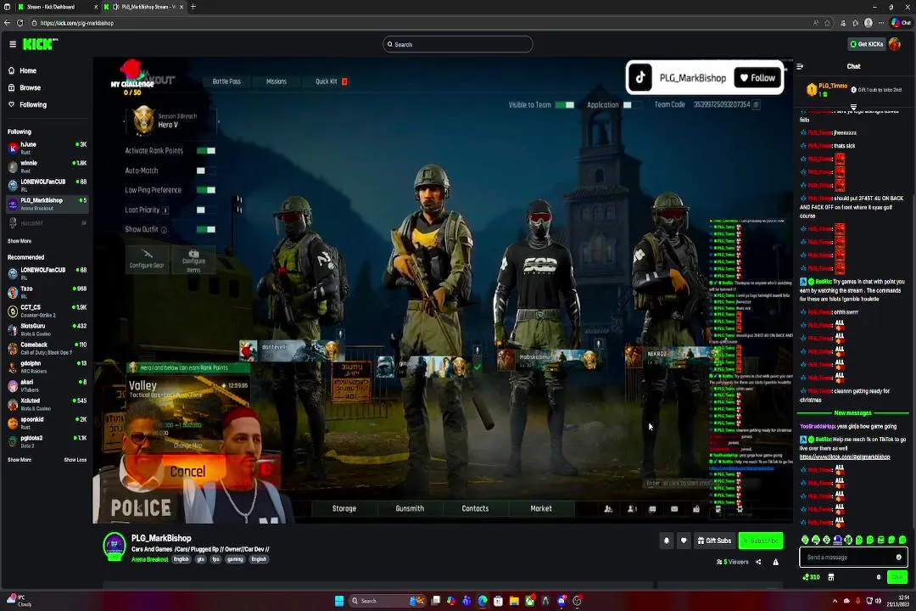Open CCT_CS recommended channel
The height and width of the screenshot is (611, 916).
click(x=47, y=311)
